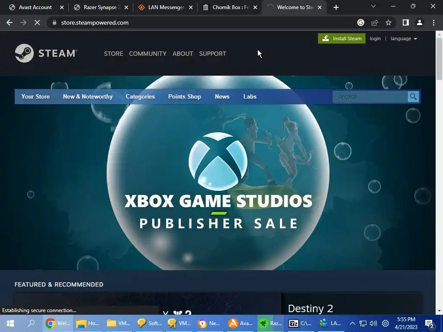Image resolution: width=443 pixels, height=332 pixels.
Task: Open the language dropdown
Action: [x=404, y=38]
